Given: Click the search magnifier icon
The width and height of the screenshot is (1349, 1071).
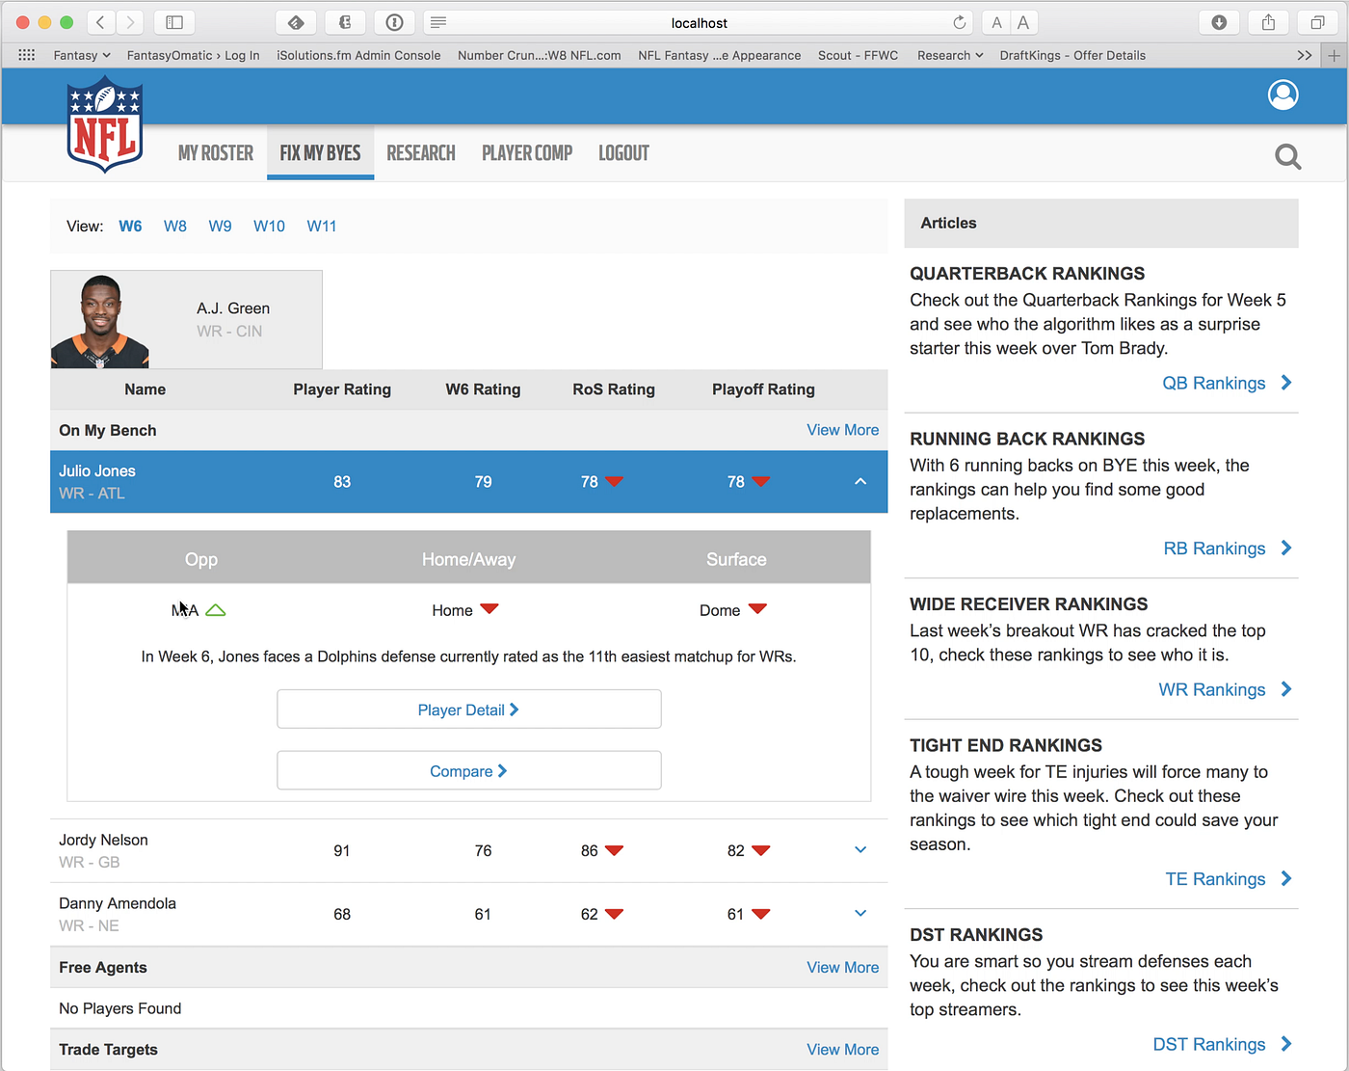Looking at the screenshot, I should point(1287,156).
